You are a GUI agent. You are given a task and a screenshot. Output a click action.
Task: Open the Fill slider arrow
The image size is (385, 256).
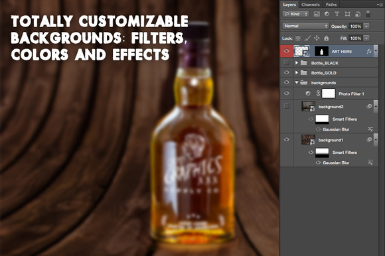tap(366, 38)
